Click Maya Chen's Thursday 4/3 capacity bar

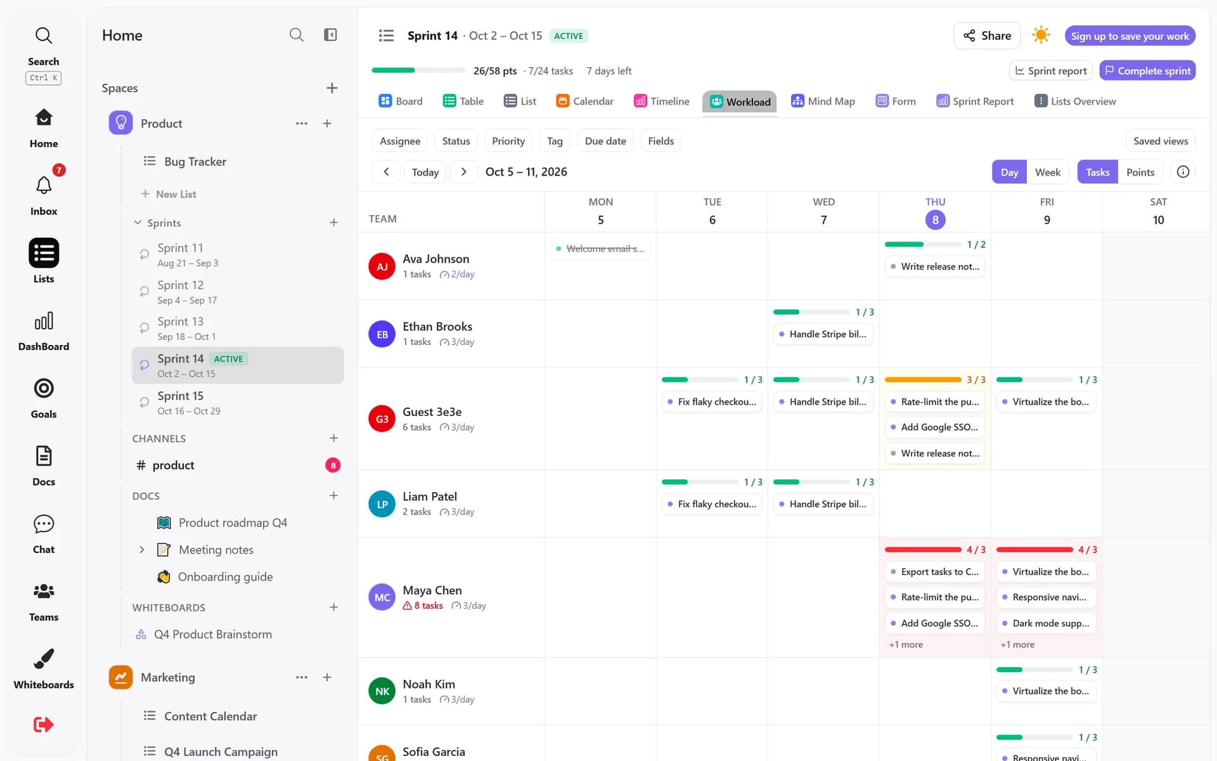[x=923, y=549]
